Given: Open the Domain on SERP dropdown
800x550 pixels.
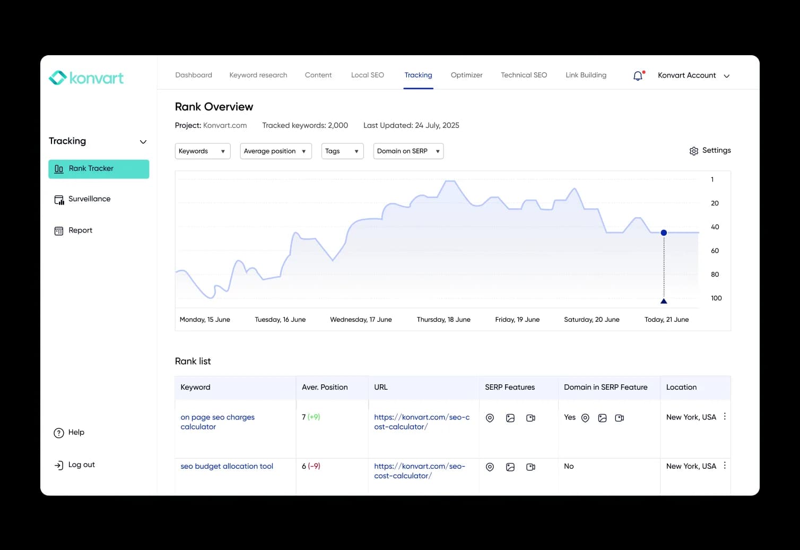Looking at the screenshot, I should [x=408, y=151].
